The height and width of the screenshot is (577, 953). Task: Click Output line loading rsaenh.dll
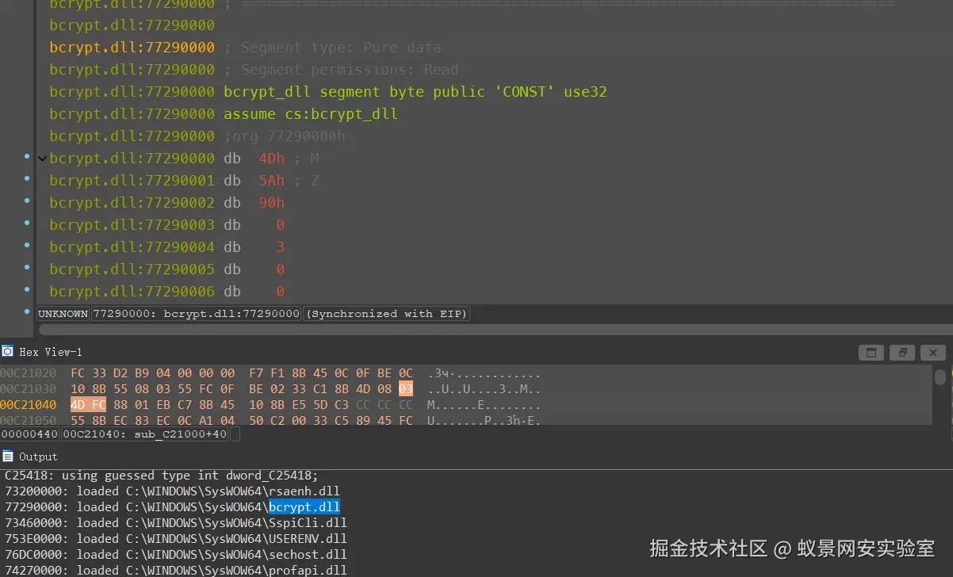[172, 491]
